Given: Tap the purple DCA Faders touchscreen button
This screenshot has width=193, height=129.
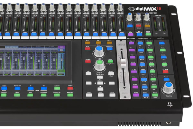Looking at the screenshot, I should point(61,47).
